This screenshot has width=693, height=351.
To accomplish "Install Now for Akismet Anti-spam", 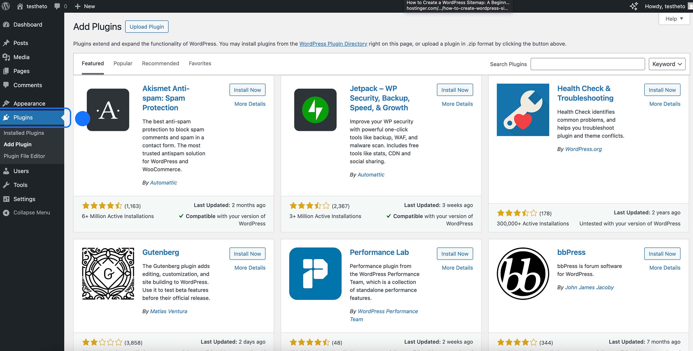I will click(x=247, y=90).
